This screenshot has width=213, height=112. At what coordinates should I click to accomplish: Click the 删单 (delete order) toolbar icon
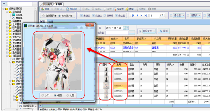150,9
